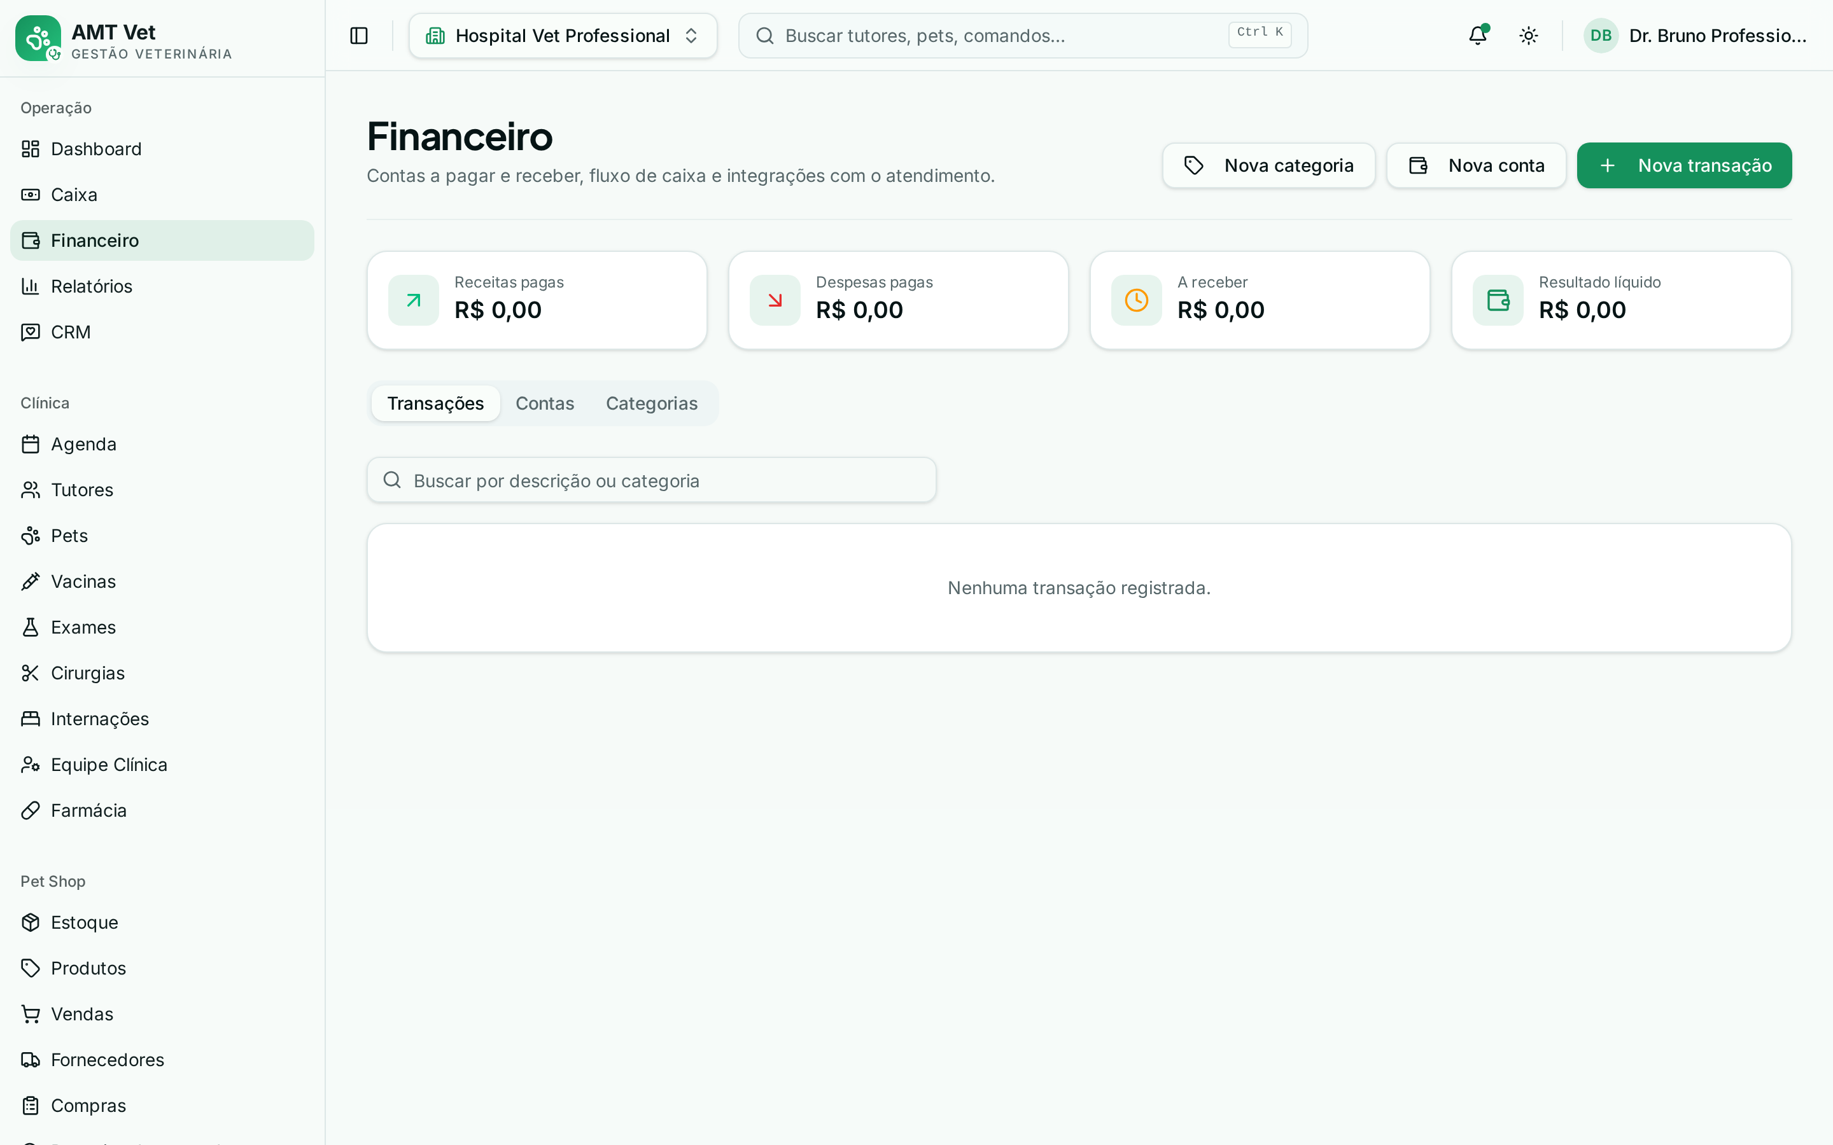
Task: Create a Nova transação
Action: [x=1685, y=165]
